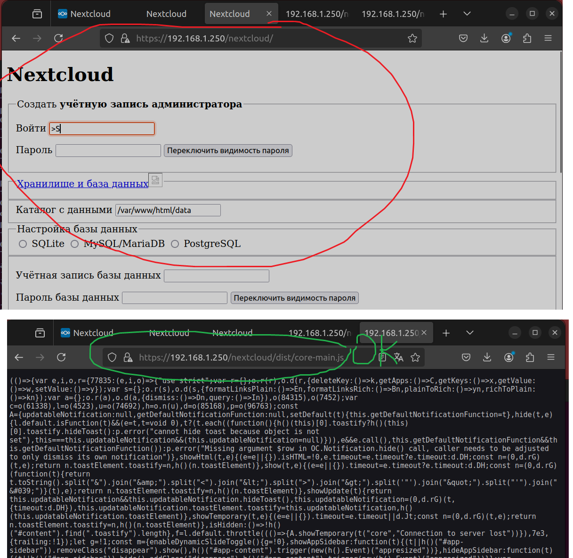Click the vertical scrollbar of the upper page
The width and height of the screenshot is (573, 558).
click(x=561, y=113)
